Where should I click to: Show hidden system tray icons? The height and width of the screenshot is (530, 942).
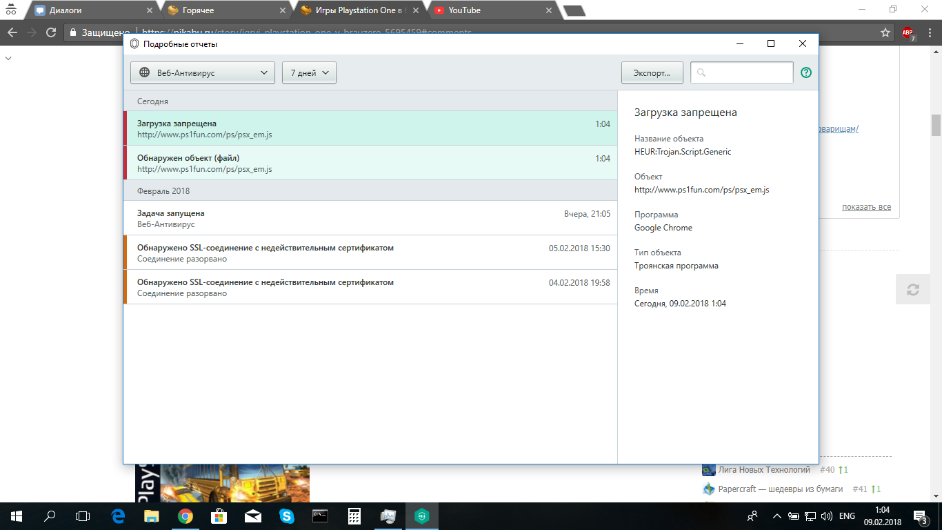point(776,516)
